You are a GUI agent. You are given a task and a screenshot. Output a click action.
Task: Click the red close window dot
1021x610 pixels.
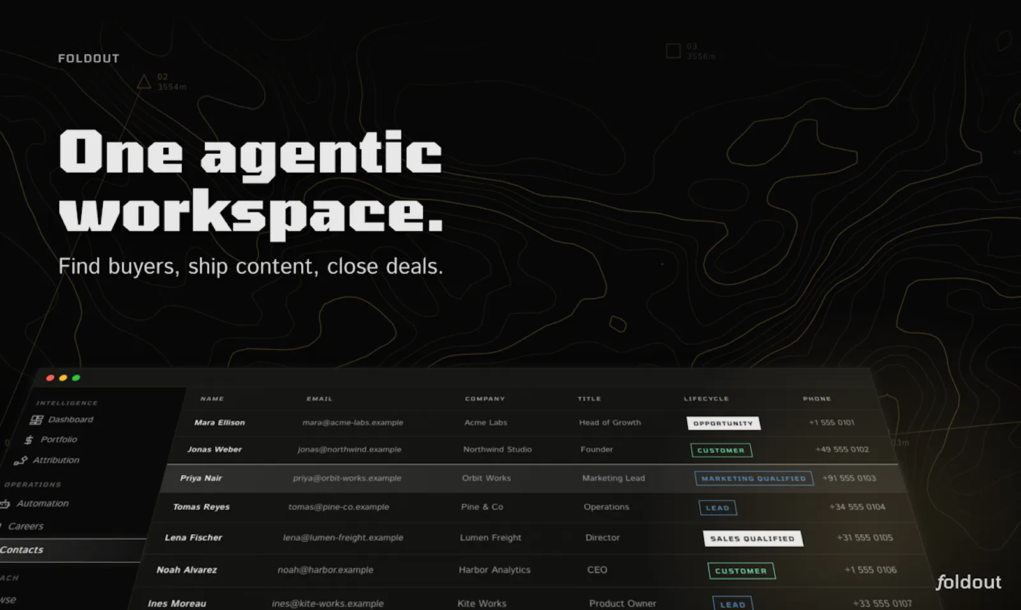tap(50, 378)
